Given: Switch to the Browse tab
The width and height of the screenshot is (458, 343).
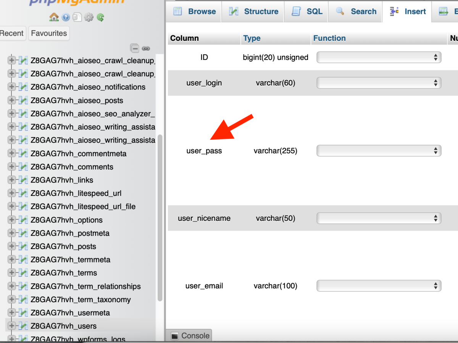Looking at the screenshot, I should pos(196,11).
